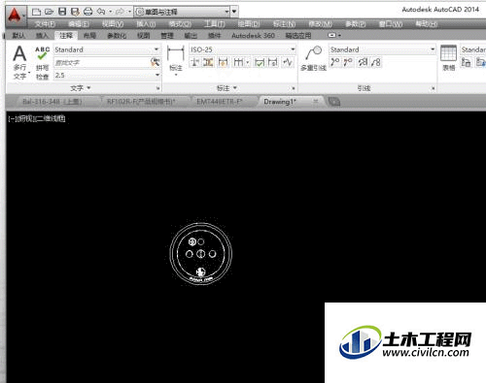The width and height of the screenshot is (486, 383).
Task: Open the Undo history dropdown arrow
Action: tap(110, 12)
